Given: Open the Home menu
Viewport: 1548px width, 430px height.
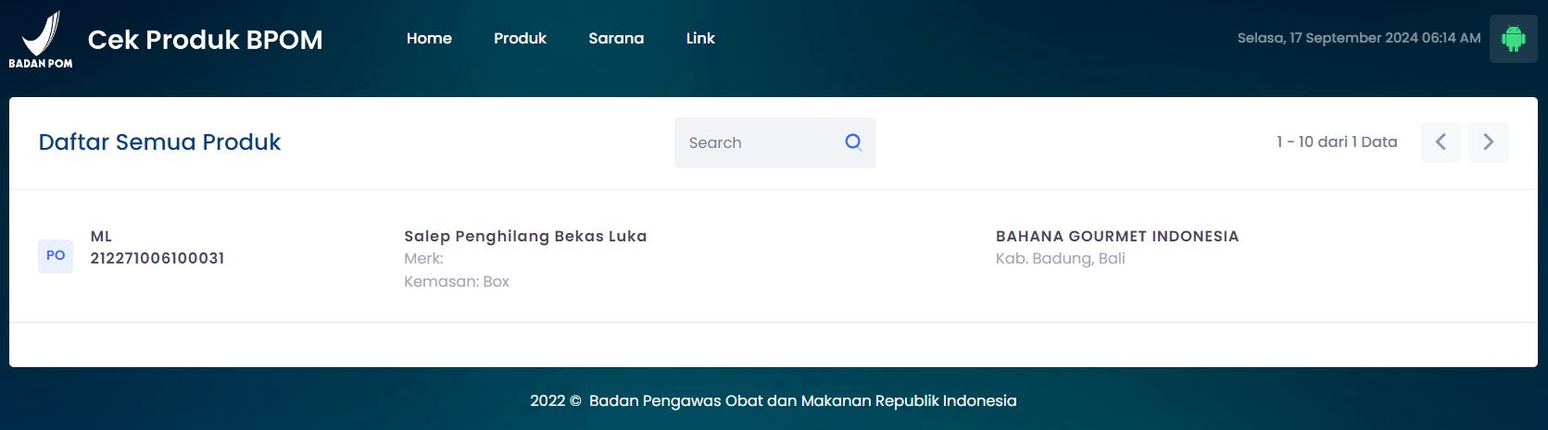Looking at the screenshot, I should click(429, 39).
